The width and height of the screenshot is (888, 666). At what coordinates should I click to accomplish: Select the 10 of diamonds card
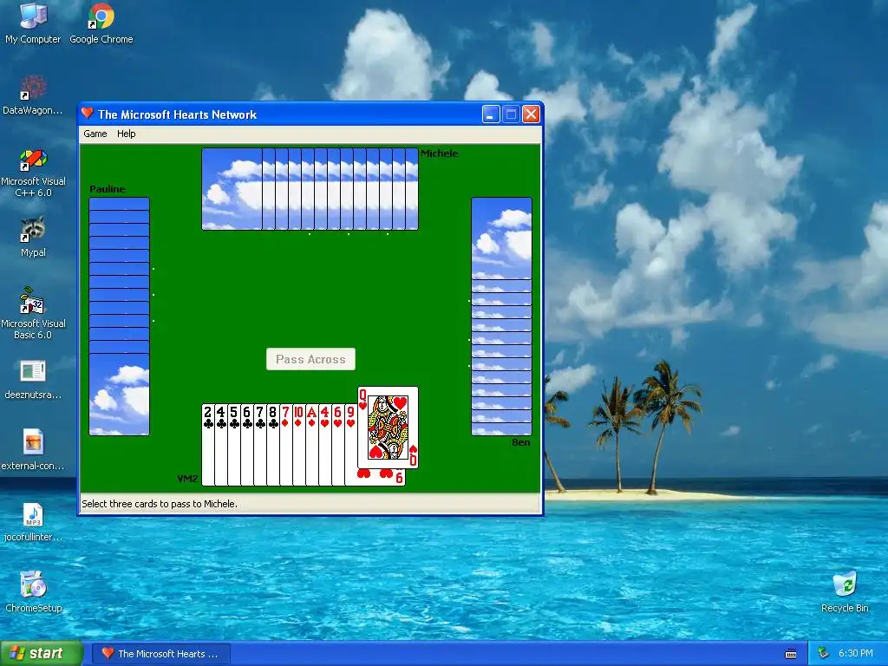click(x=299, y=445)
